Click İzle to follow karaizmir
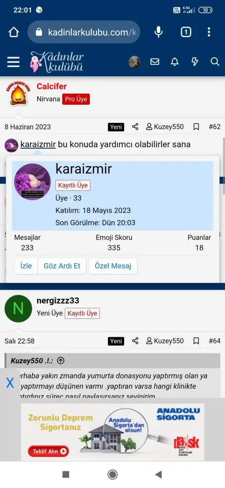225x488 pixels. [26, 266]
